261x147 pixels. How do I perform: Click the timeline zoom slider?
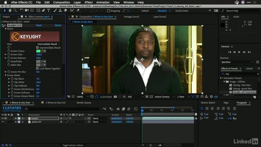pyautogui.click(x=150, y=145)
